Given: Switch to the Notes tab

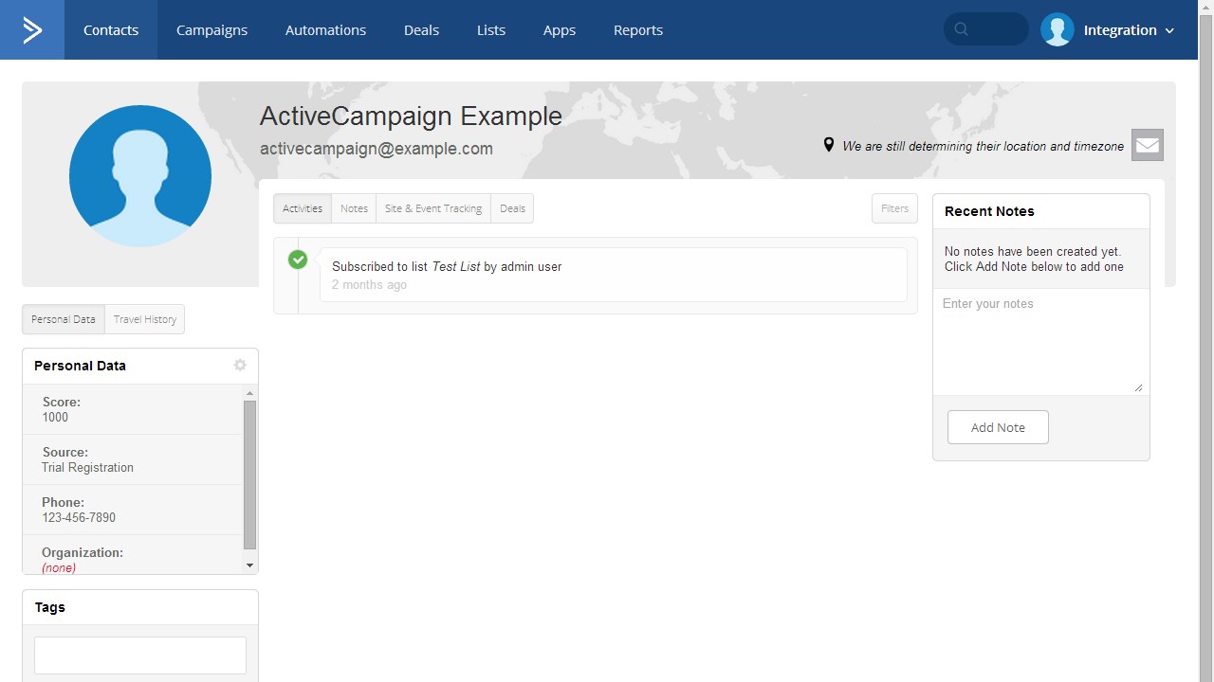Looking at the screenshot, I should (354, 208).
